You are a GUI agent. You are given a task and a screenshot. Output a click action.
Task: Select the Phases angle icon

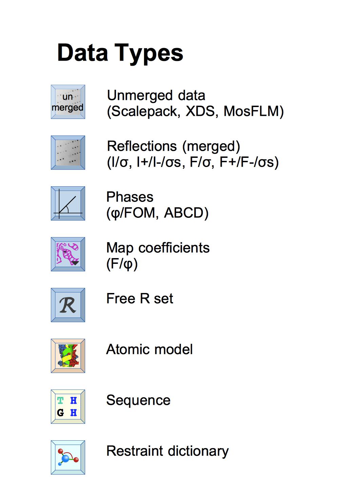(x=68, y=203)
